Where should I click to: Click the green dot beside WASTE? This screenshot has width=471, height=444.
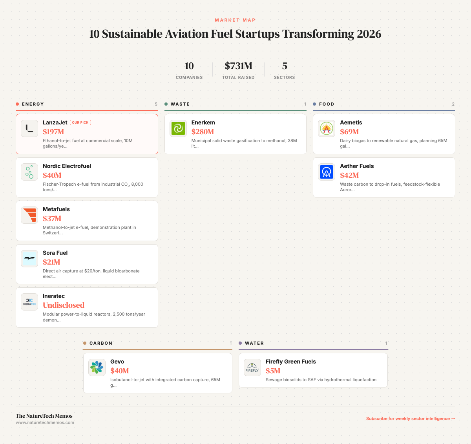pos(166,104)
